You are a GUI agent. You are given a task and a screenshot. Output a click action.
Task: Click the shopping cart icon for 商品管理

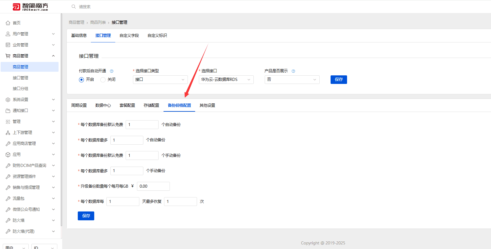(8, 56)
